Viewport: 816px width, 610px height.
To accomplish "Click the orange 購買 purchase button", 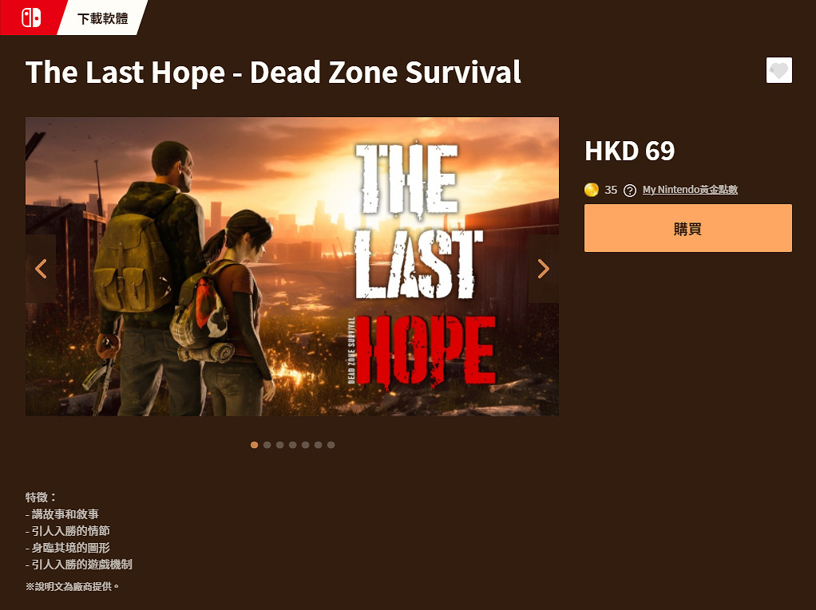I will (688, 228).
